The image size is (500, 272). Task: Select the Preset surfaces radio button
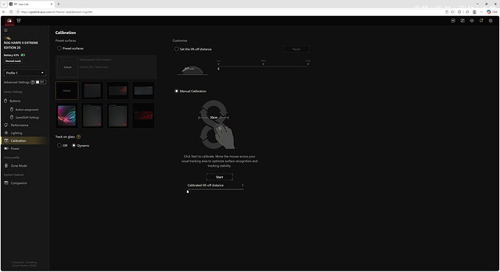coord(59,49)
